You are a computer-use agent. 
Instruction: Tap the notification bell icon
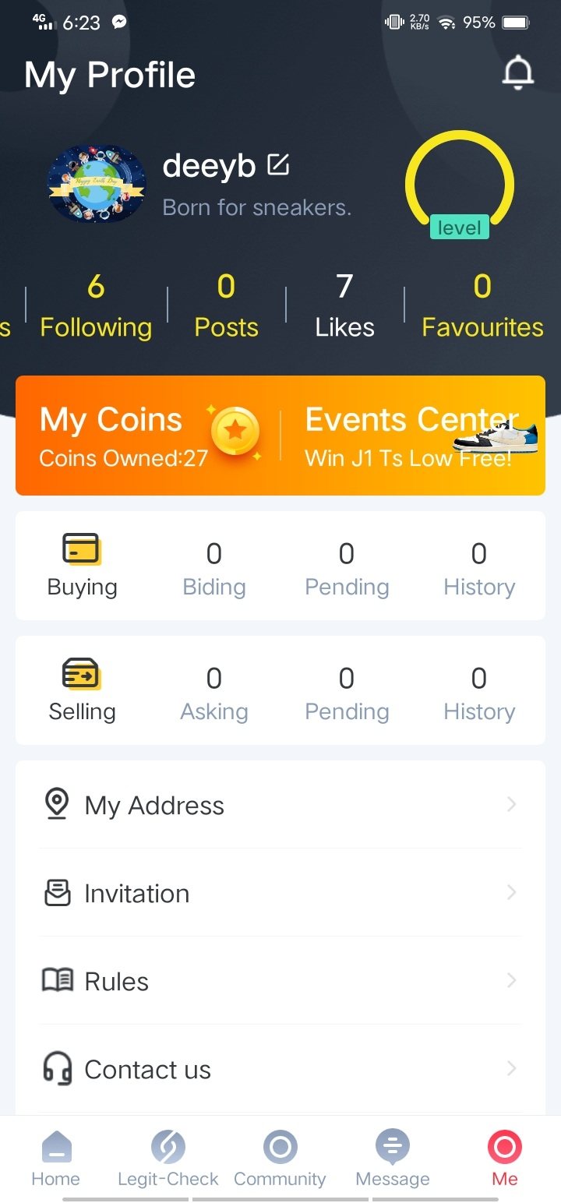[x=517, y=74]
